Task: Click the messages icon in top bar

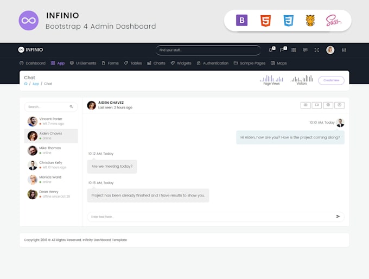Action: pos(305,50)
